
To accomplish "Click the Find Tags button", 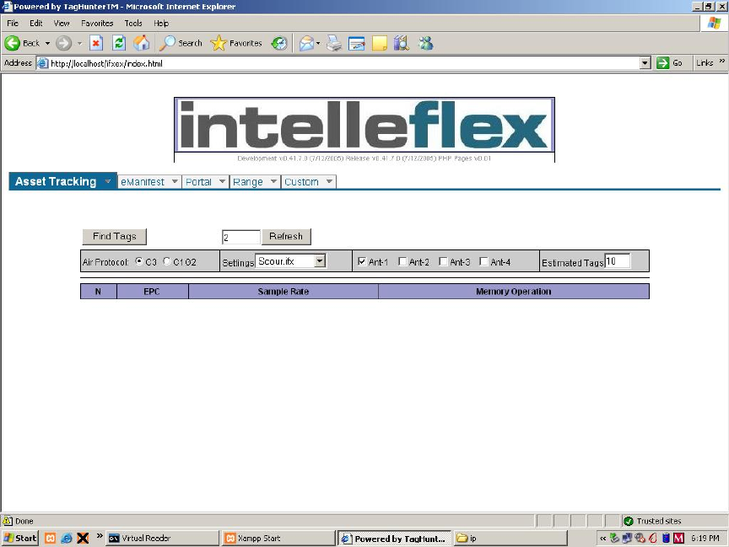I will click(115, 236).
